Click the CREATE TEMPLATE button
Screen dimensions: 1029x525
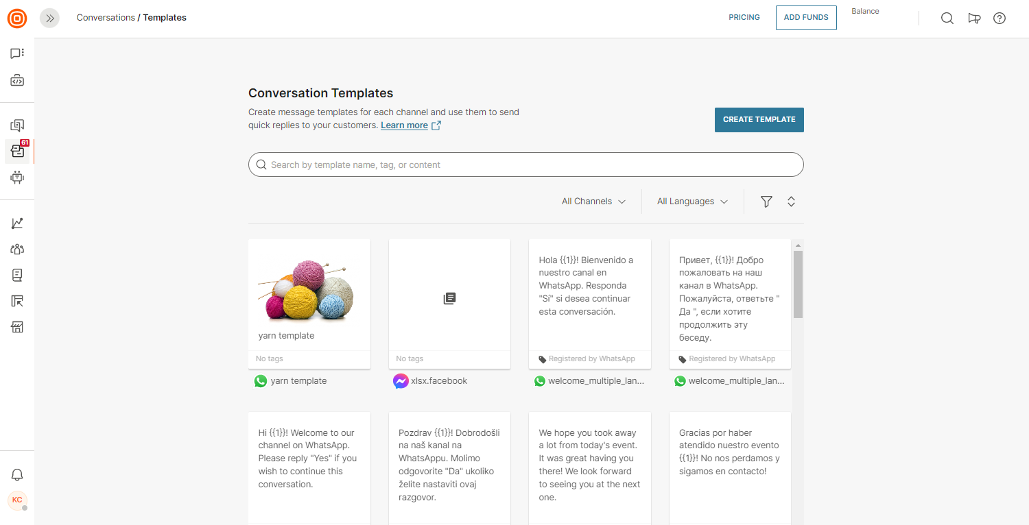pyautogui.click(x=759, y=119)
